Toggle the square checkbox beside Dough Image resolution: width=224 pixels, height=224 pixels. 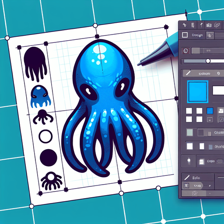[x=185, y=35]
